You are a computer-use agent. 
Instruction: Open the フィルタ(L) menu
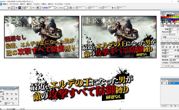point(36,4)
